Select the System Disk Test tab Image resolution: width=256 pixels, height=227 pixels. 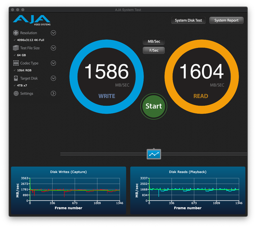(x=188, y=20)
